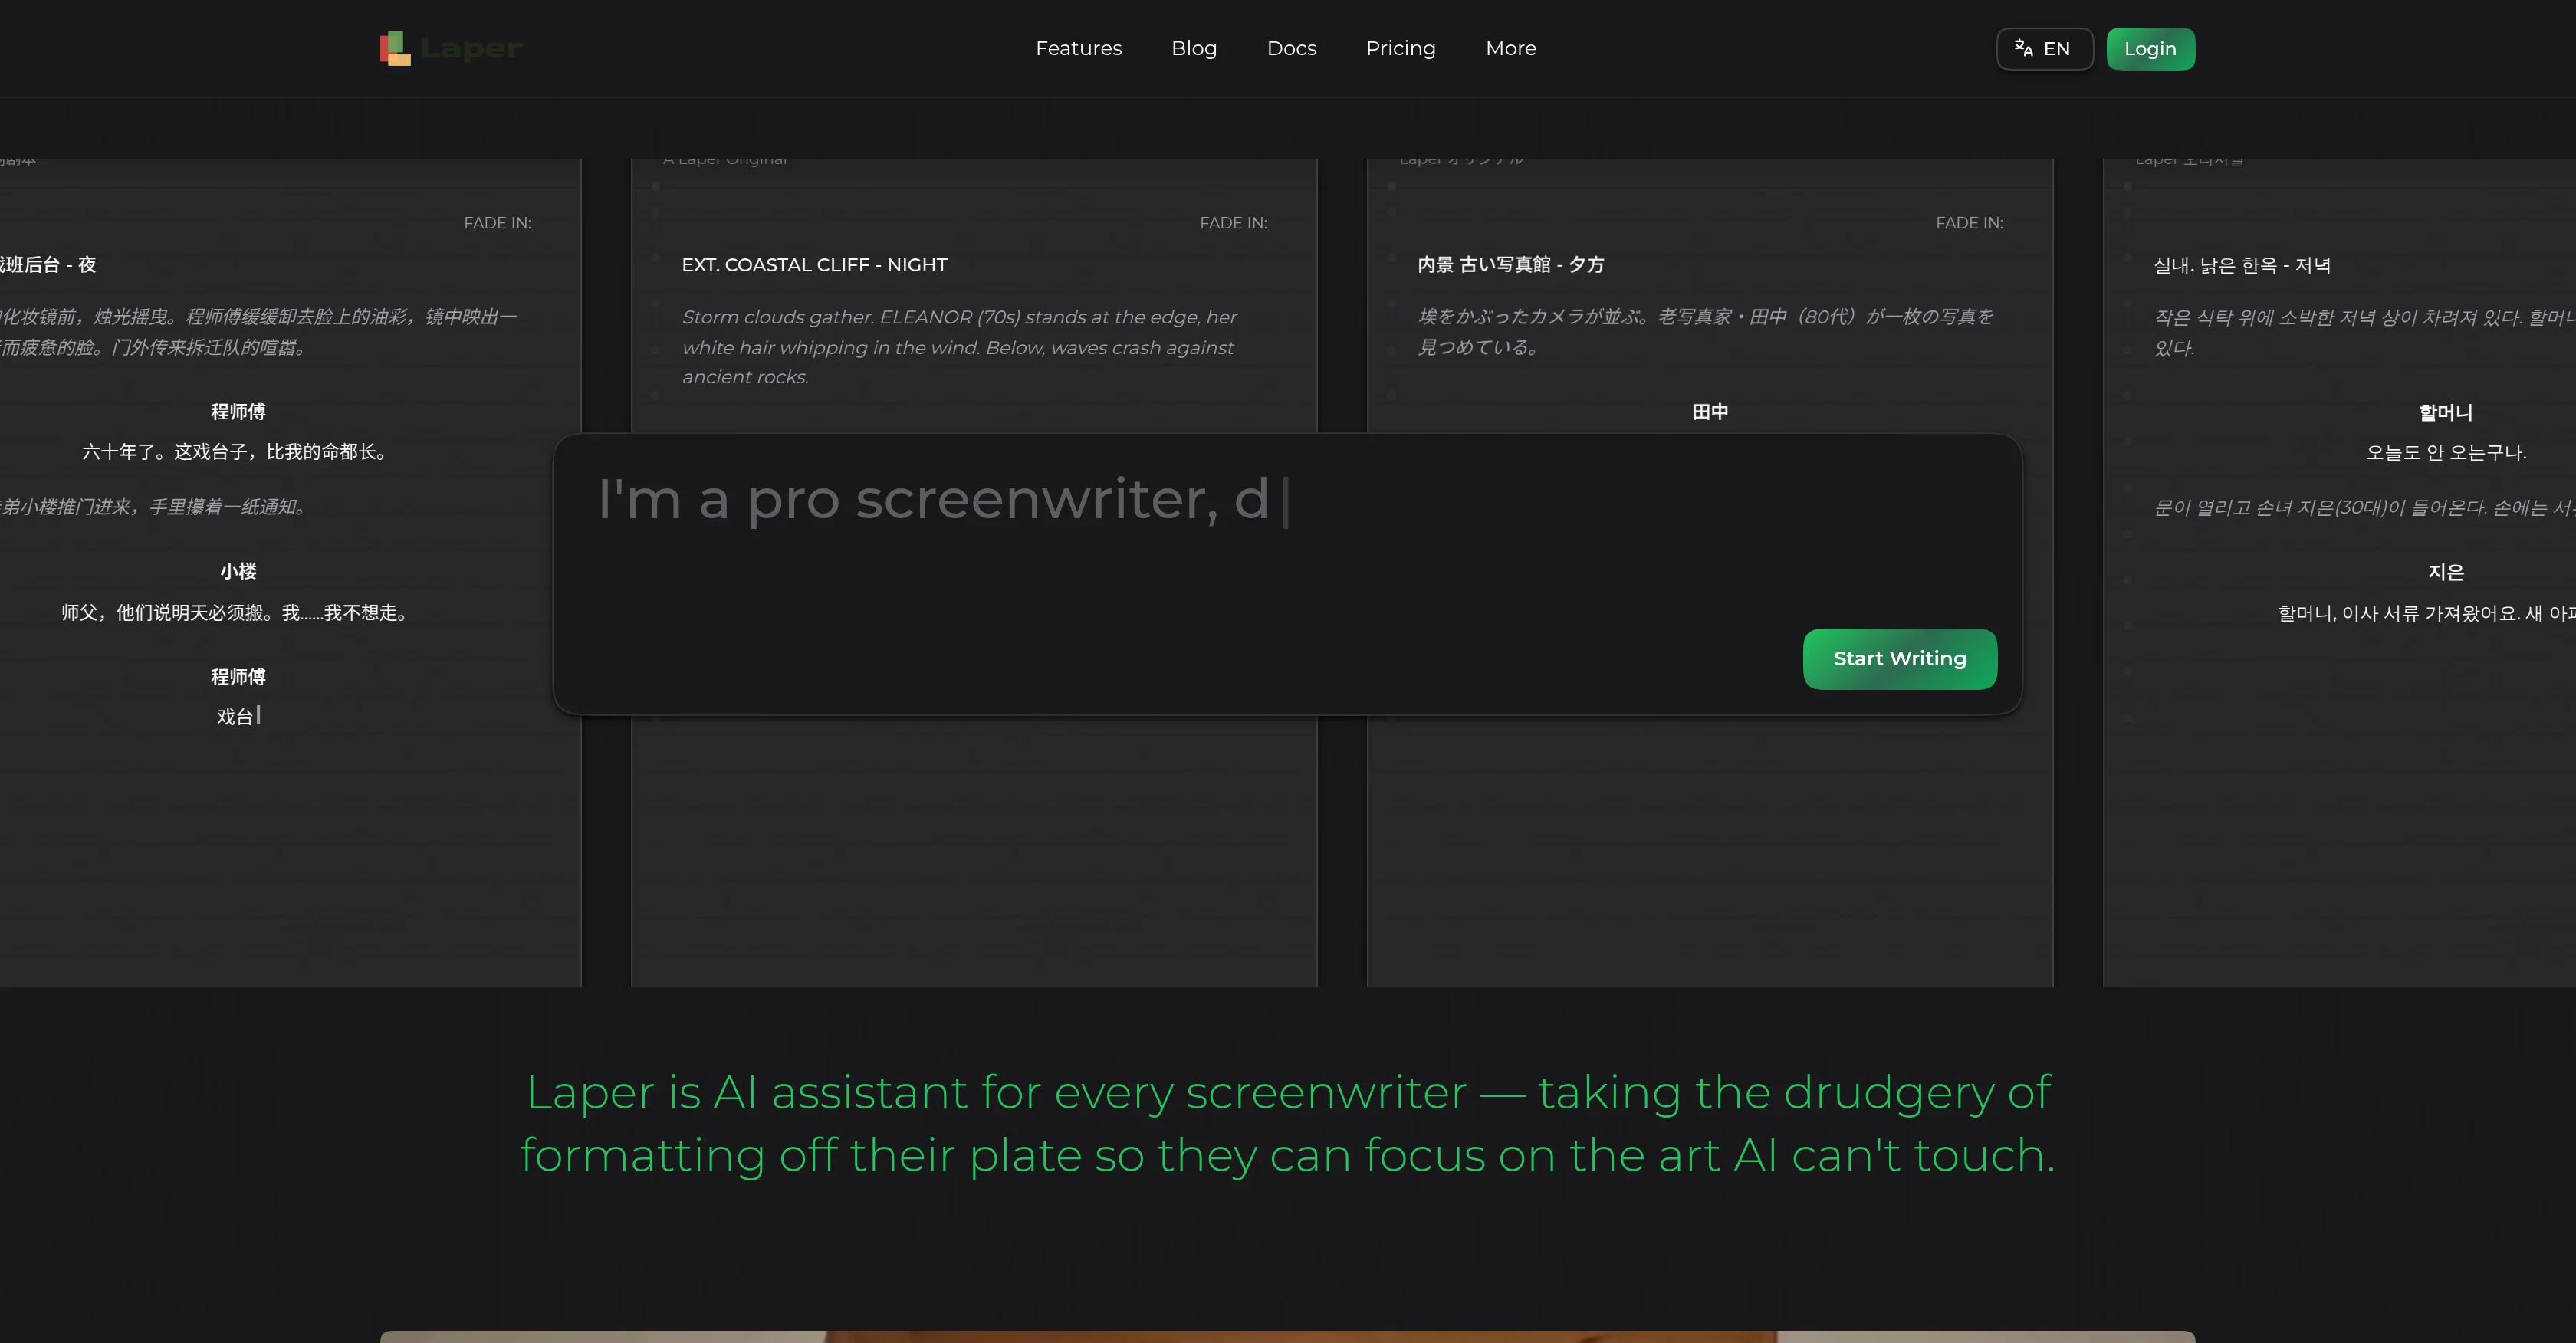The width and height of the screenshot is (2576, 1343).
Task: Click the 内景 古い写真館 - 夕方 heading
Action: (1510, 265)
